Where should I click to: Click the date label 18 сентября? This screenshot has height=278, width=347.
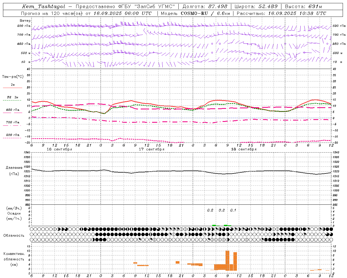click(244, 149)
